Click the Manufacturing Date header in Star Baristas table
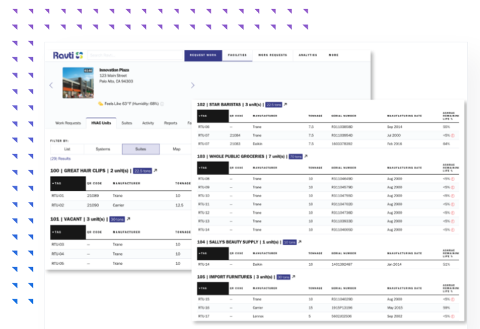Screen dimensions: 480x329 point(405,116)
